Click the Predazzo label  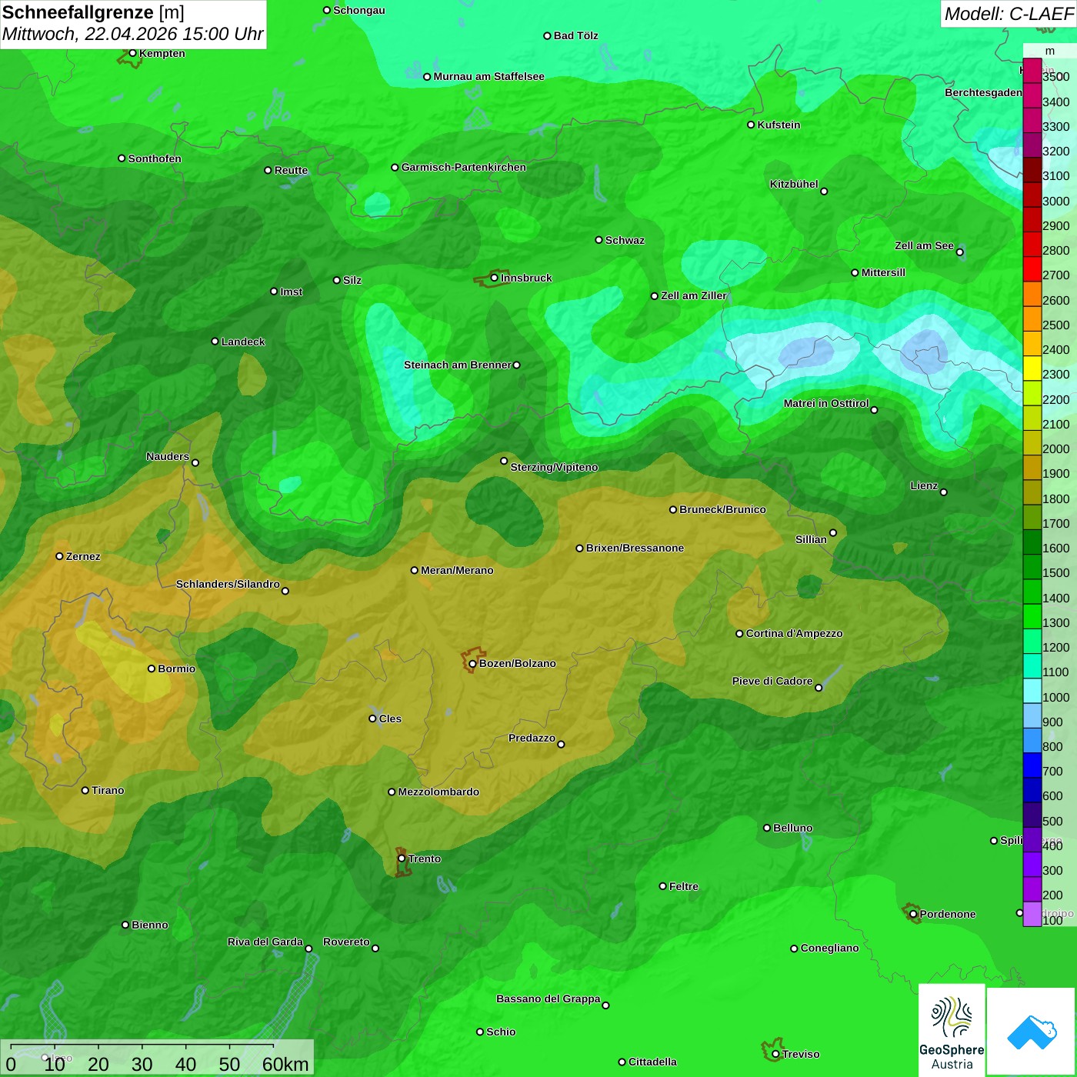[532, 738]
